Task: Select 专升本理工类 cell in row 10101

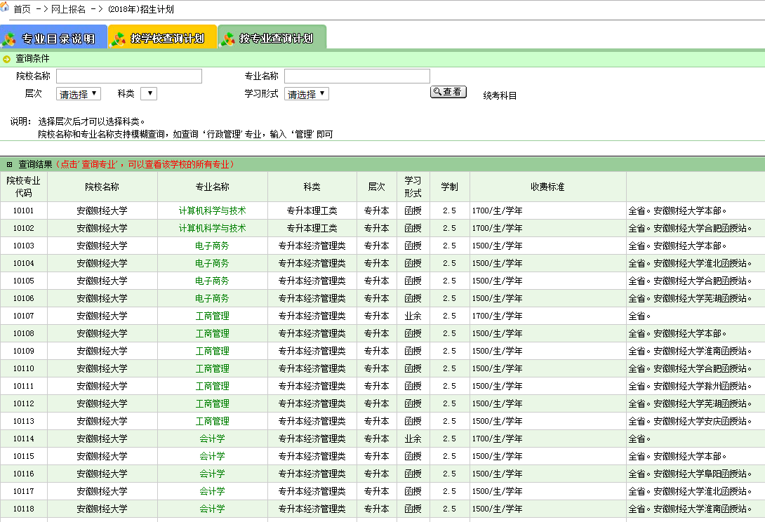Action: pyautogui.click(x=312, y=210)
